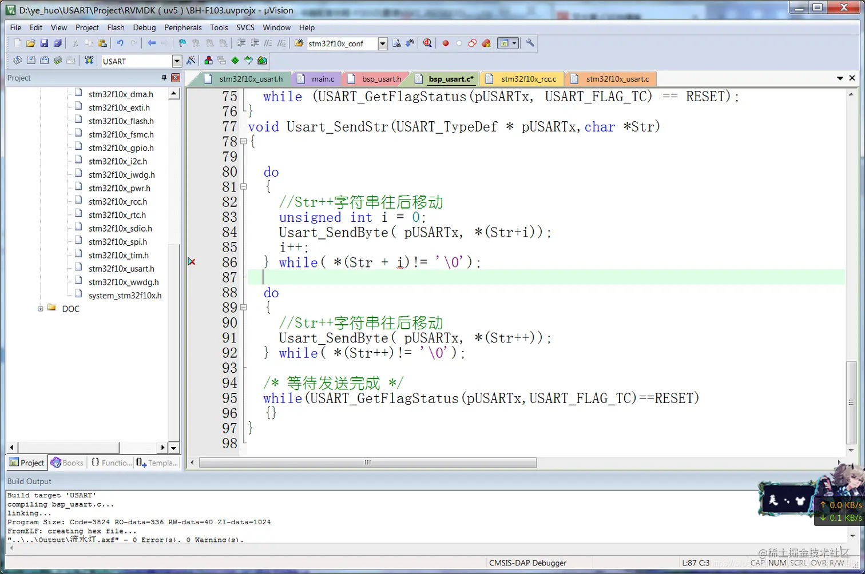Screen dimensions: 865x574
Task: Open the SVCS menu
Action: [245, 27]
